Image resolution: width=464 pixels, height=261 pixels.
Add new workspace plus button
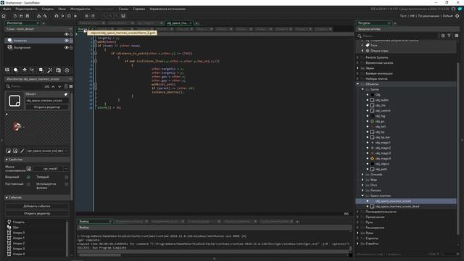click(x=196, y=23)
